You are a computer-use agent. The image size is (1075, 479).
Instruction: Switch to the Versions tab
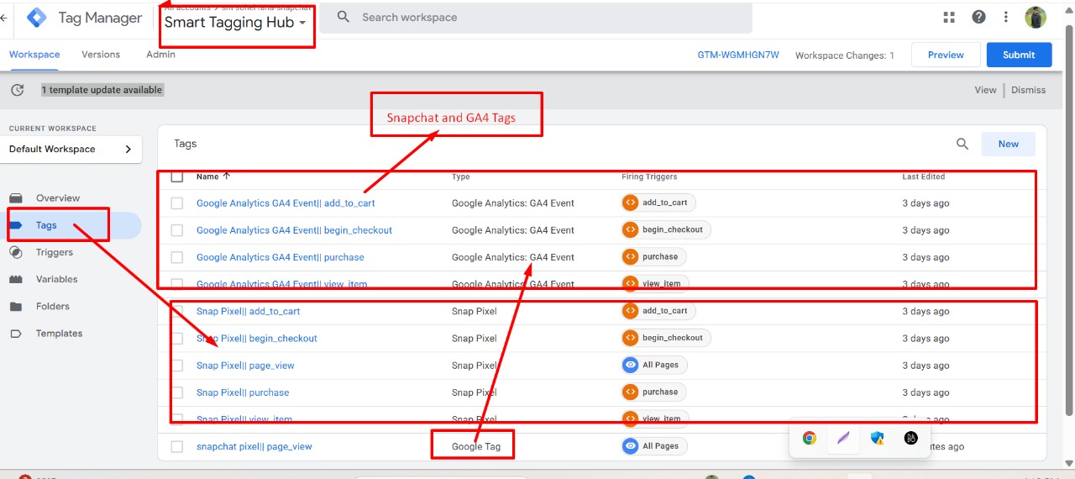pos(101,55)
